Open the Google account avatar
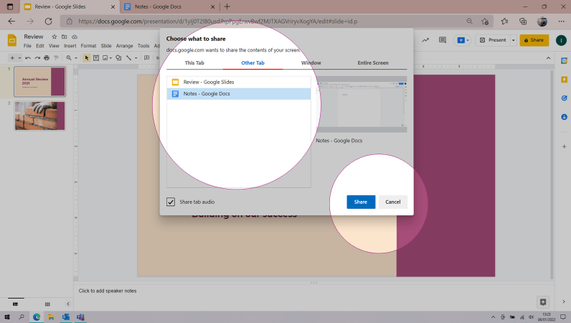 561,40
